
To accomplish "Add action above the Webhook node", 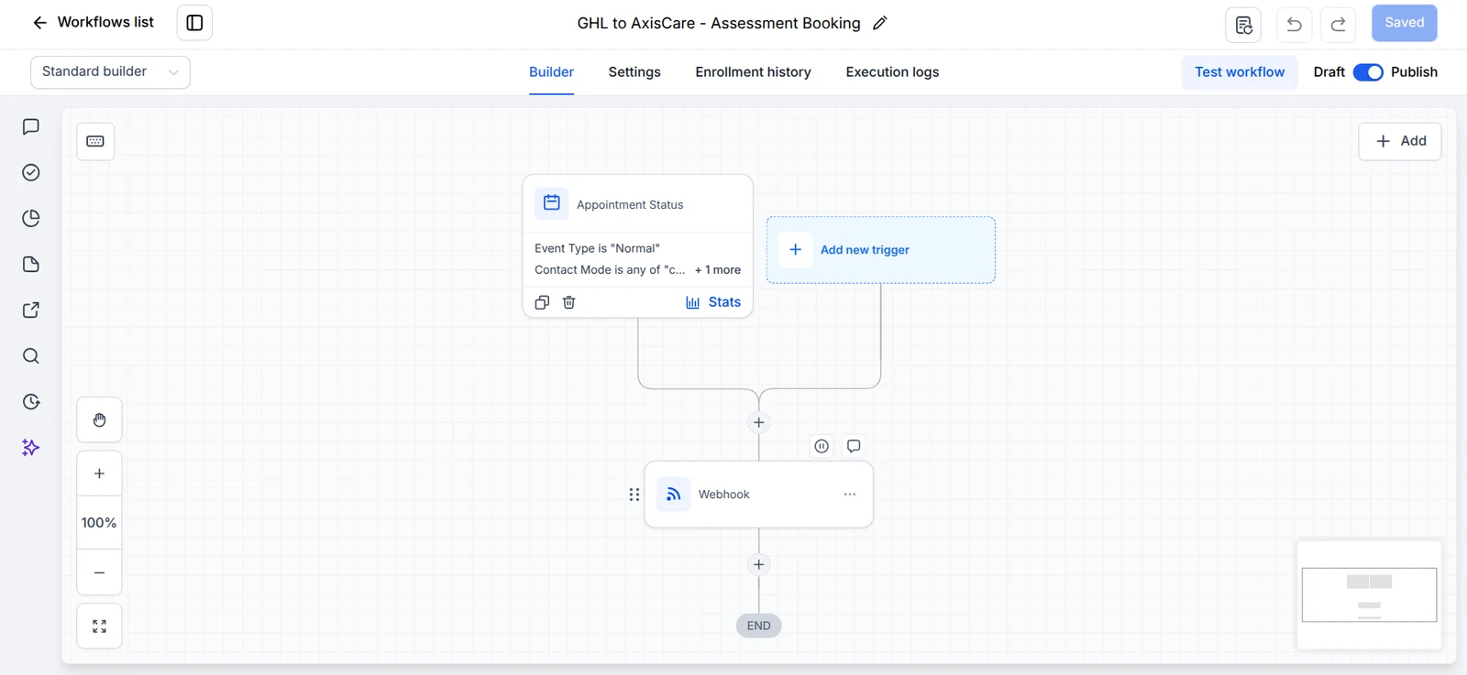I will tap(758, 422).
